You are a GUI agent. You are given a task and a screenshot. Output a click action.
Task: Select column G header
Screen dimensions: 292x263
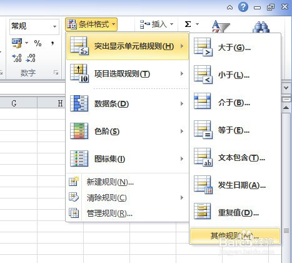click(14, 103)
